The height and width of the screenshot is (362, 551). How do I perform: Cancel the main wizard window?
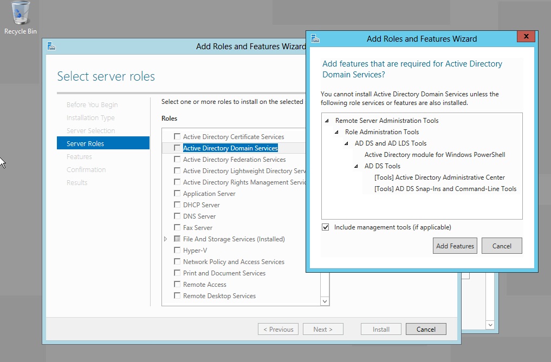pos(426,330)
